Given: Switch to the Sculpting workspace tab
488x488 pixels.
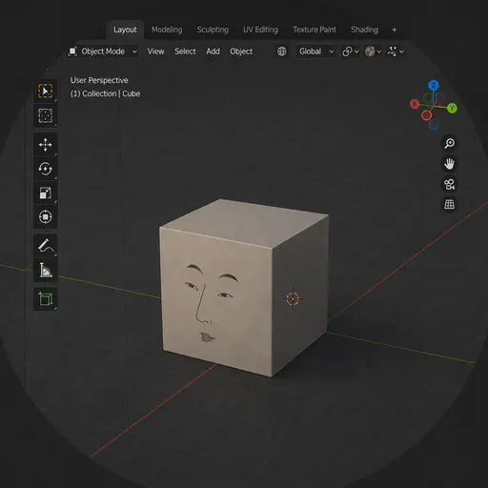Looking at the screenshot, I should click(213, 30).
